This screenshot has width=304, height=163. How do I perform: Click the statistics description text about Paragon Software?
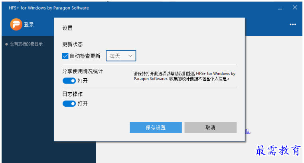(x=184, y=76)
